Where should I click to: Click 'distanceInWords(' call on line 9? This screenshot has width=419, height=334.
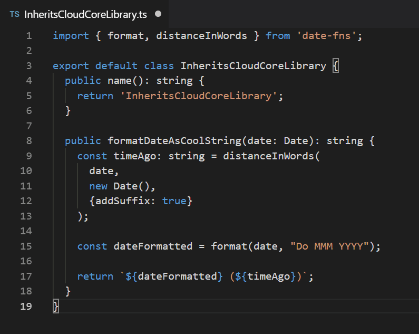tap(271, 156)
